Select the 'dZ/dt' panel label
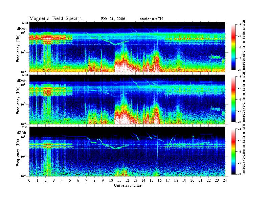Screen dimensions: 268x207 (x=22, y=133)
